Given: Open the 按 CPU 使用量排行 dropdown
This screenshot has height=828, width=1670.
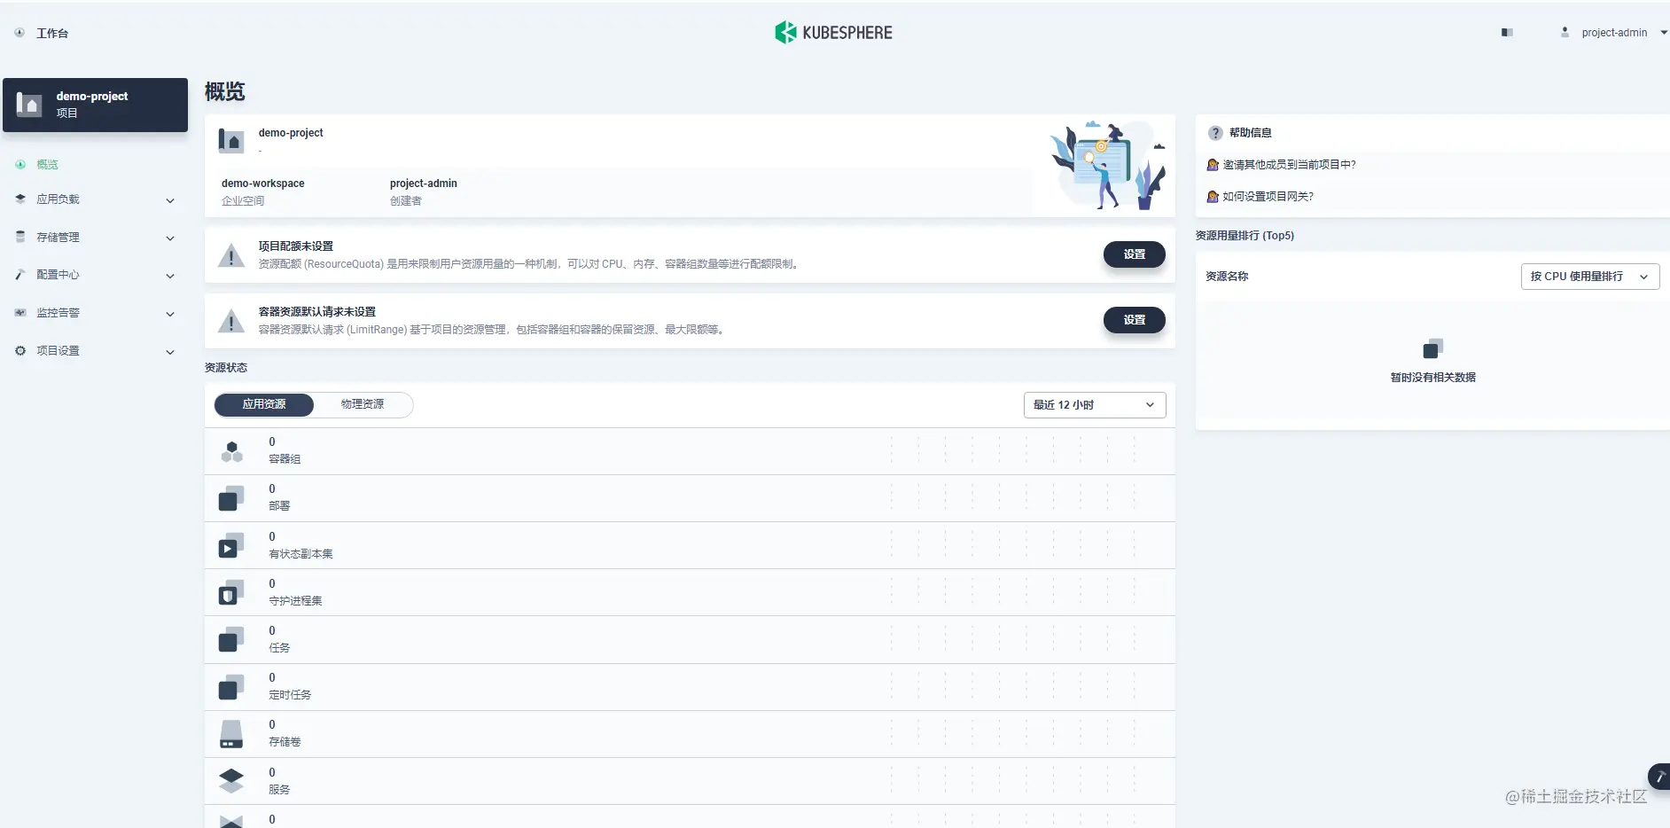Looking at the screenshot, I should click(x=1590, y=277).
